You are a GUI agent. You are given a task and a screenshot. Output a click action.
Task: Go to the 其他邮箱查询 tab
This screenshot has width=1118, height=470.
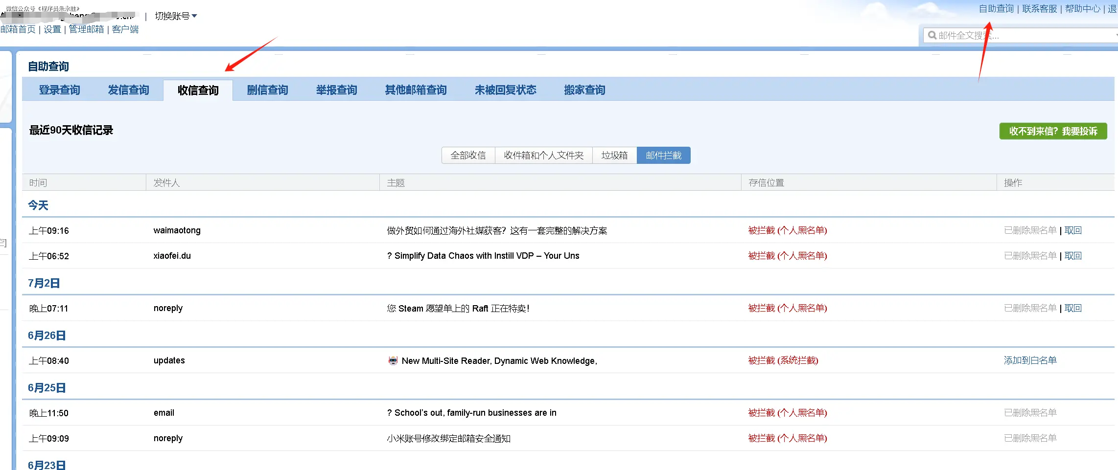(x=416, y=90)
